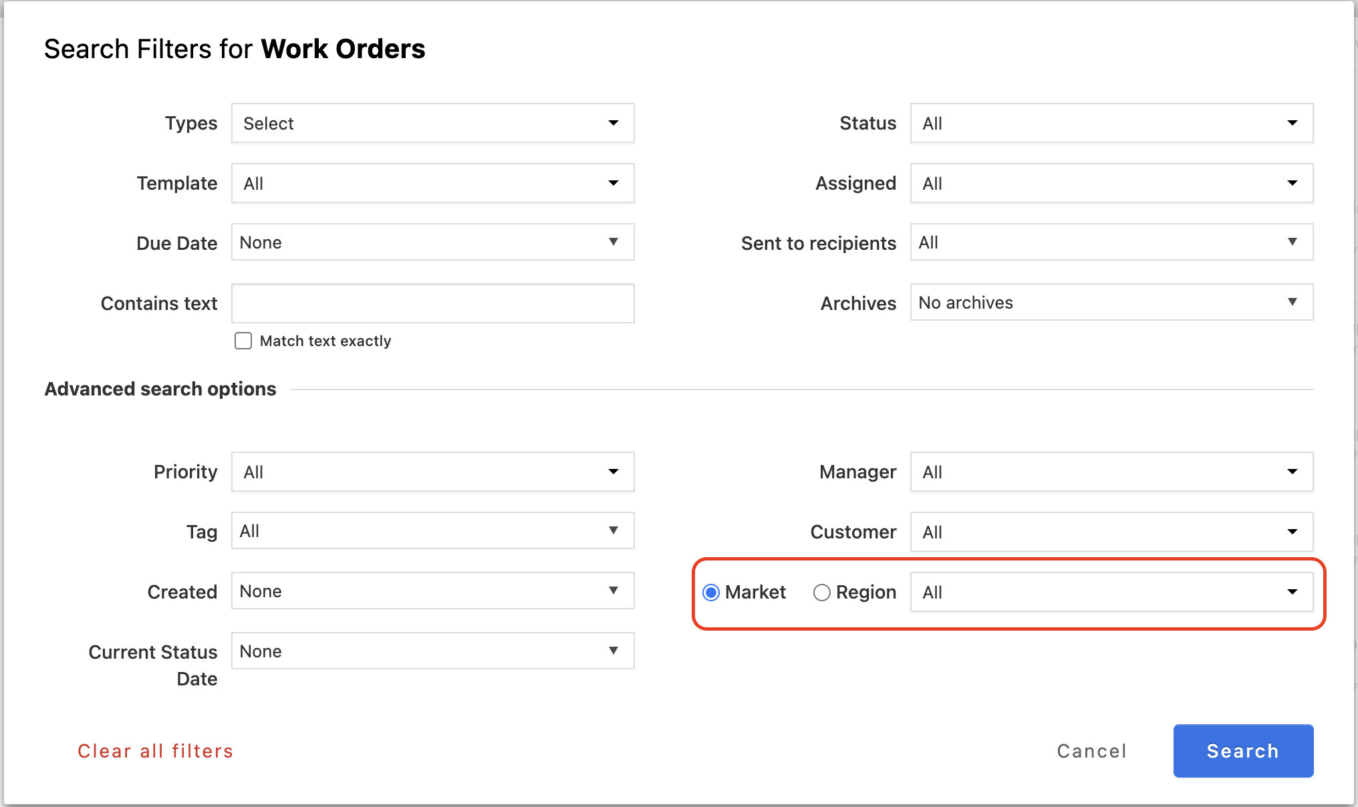This screenshot has width=1358, height=807.
Task: Select the Region radio button
Action: [x=821, y=593]
